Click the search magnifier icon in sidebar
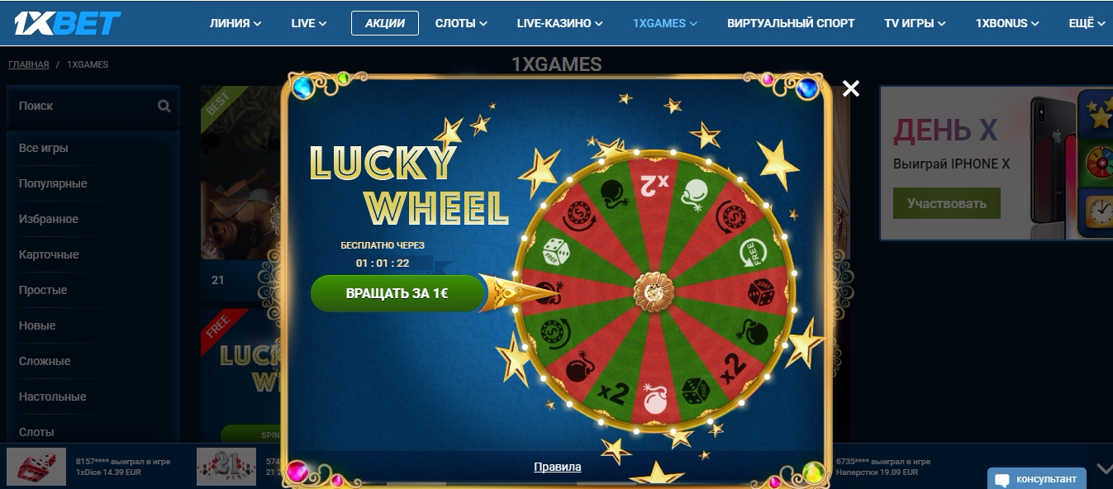The width and height of the screenshot is (1113, 489). (x=164, y=106)
